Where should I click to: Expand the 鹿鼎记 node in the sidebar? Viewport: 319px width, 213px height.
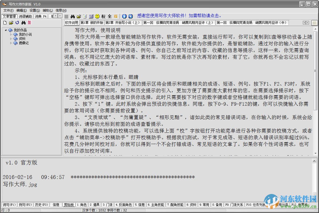point(11,43)
